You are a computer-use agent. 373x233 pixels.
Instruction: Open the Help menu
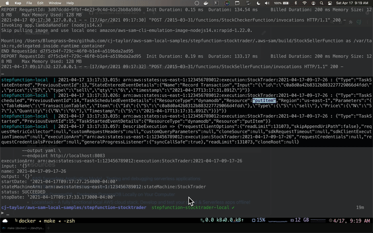click(x=70, y=3)
